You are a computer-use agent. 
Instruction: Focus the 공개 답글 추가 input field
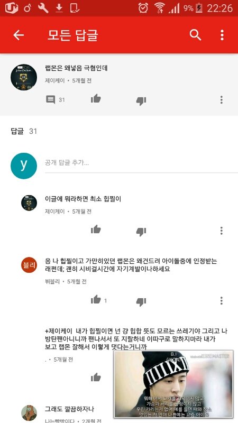pyautogui.click(x=141, y=163)
